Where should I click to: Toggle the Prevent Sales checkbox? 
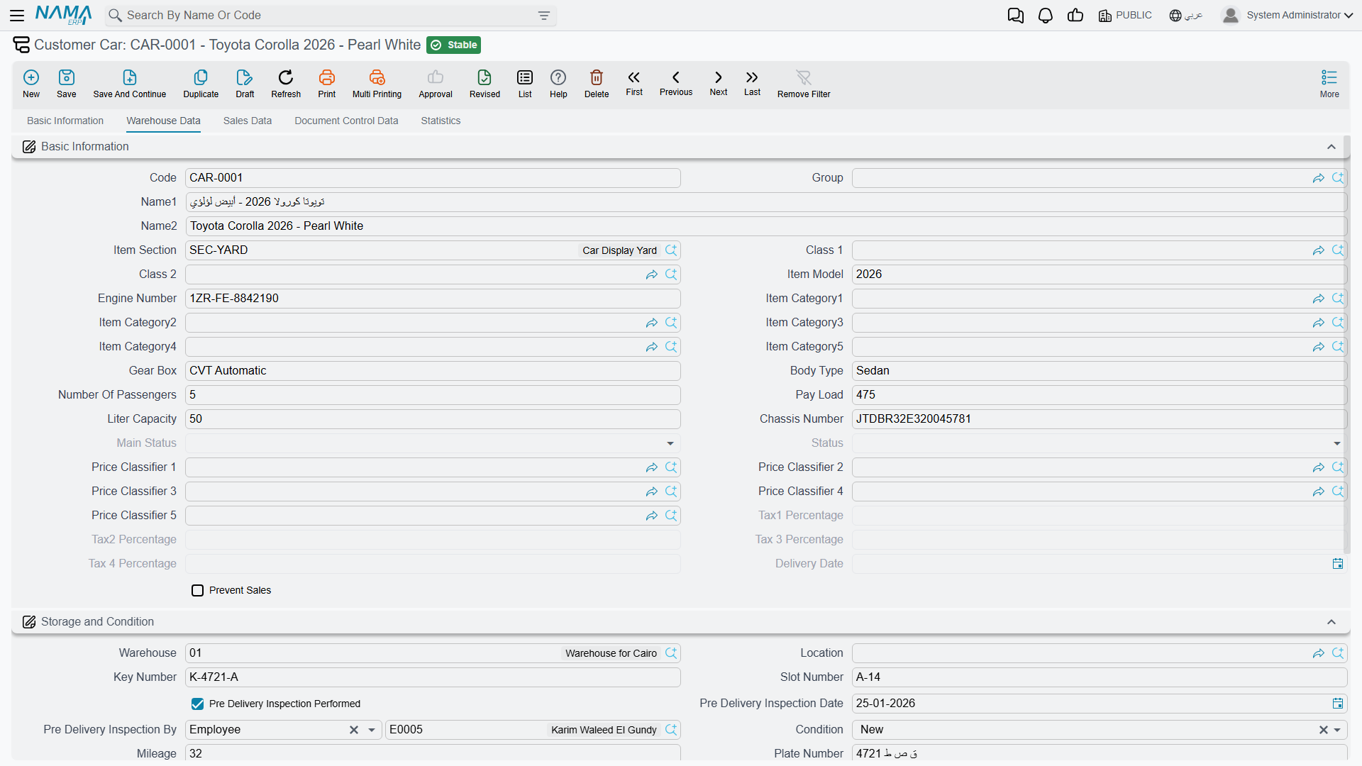point(198,590)
